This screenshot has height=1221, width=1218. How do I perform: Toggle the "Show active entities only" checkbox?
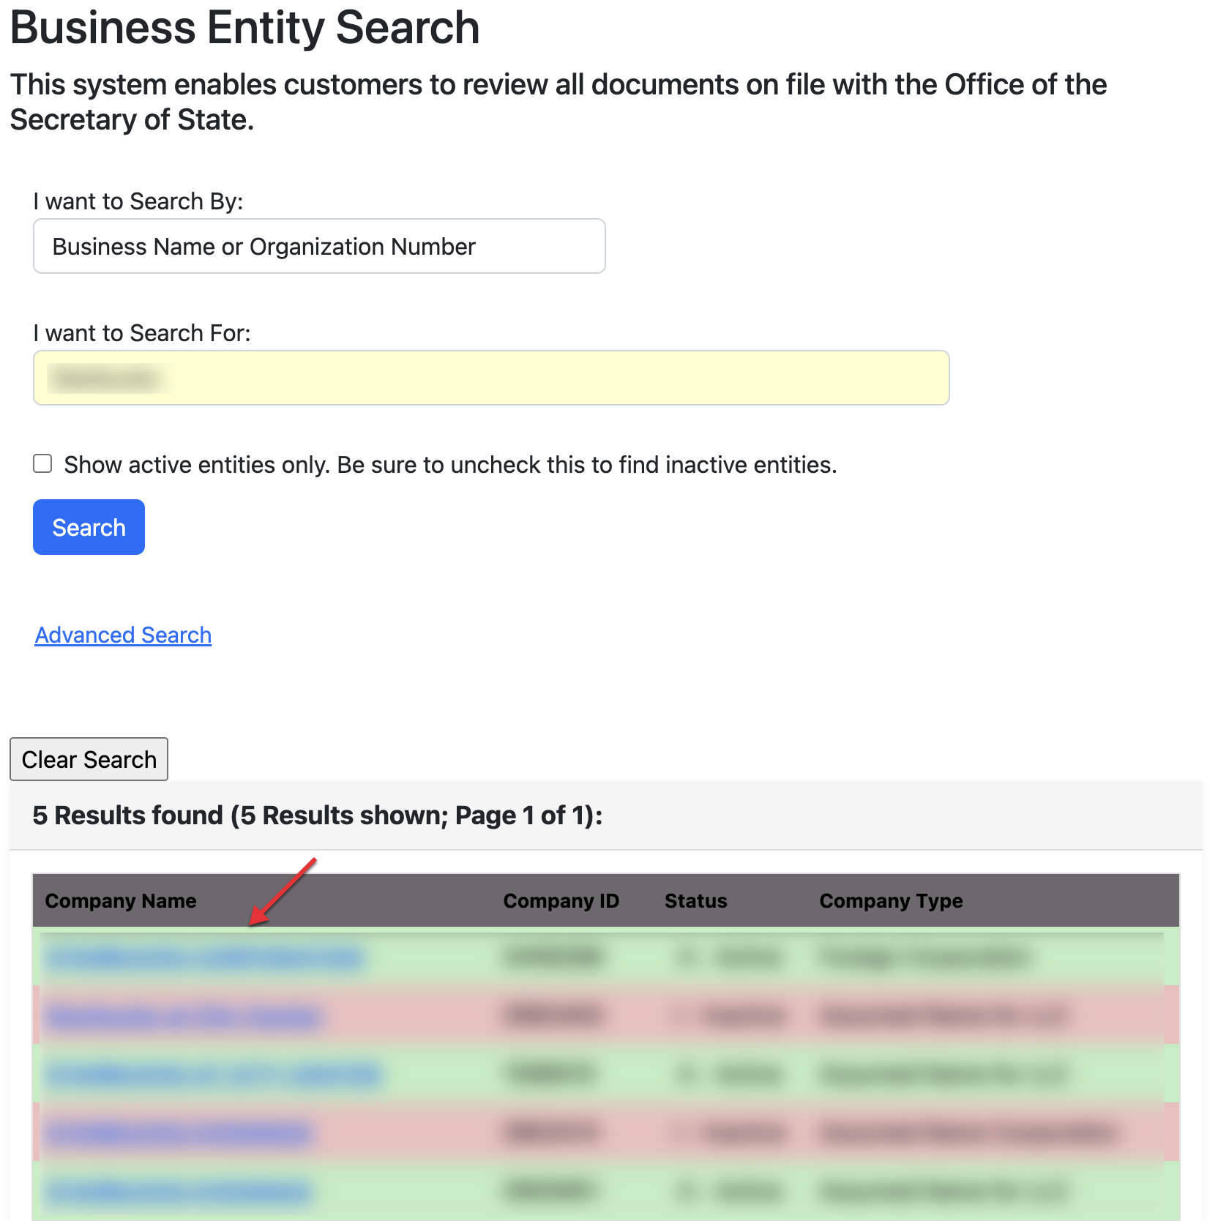43,464
